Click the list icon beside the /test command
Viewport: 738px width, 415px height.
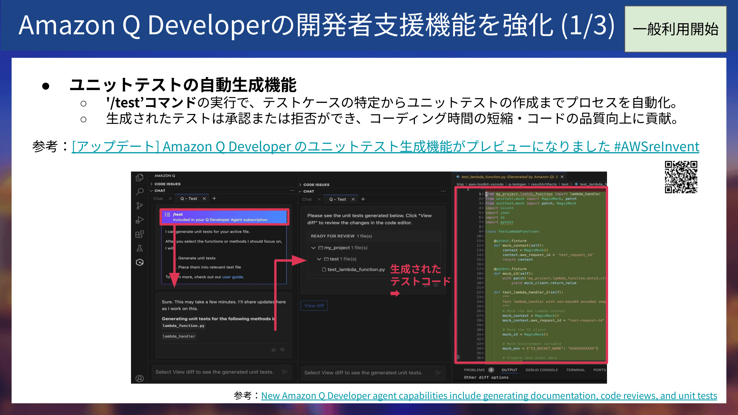(x=167, y=214)
